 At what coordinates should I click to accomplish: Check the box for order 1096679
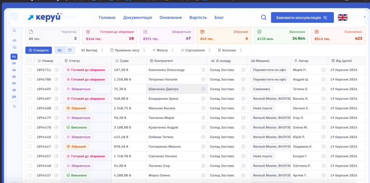pyautogui.click(x=30, y=118)
